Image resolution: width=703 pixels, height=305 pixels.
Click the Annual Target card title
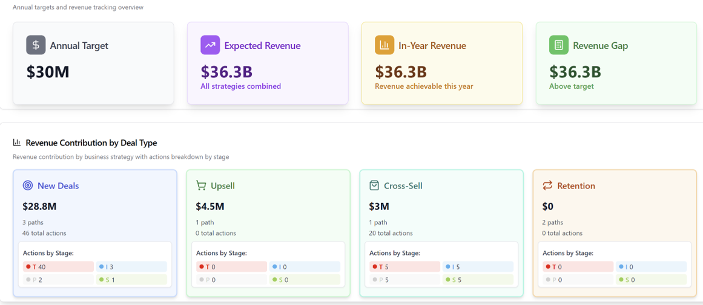point(79,46)
